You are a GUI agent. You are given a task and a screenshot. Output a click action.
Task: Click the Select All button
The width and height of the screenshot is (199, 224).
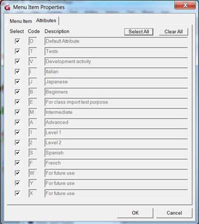point(139,32)
